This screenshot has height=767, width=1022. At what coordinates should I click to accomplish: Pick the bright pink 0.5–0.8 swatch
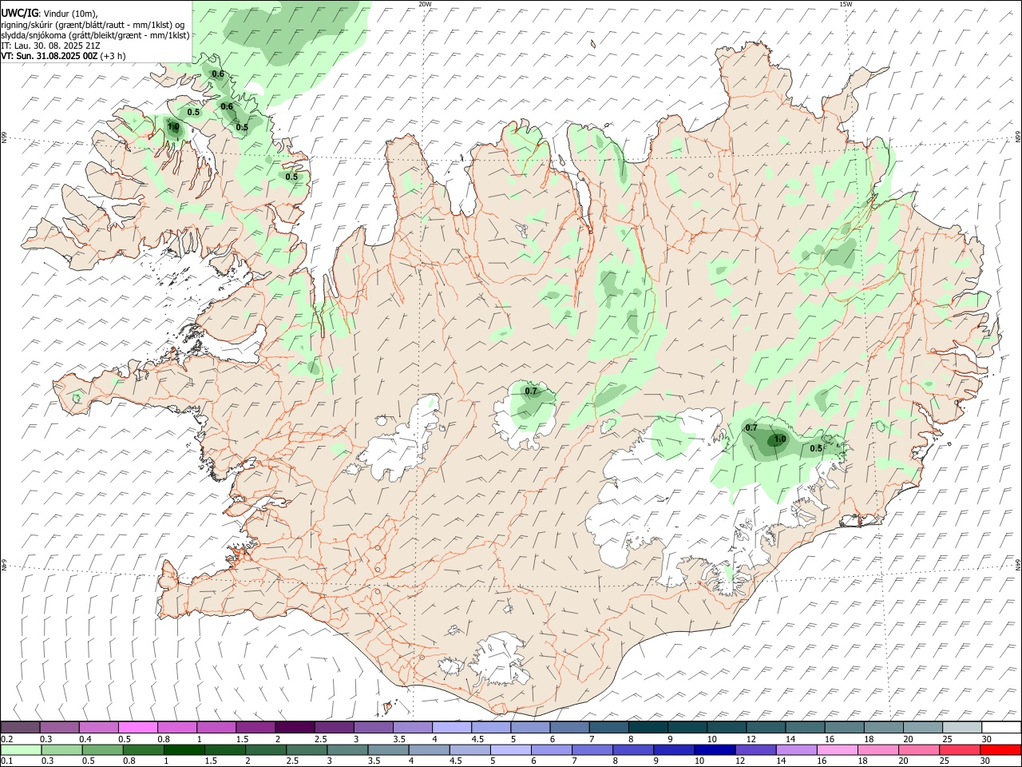[x=137, y=727]
